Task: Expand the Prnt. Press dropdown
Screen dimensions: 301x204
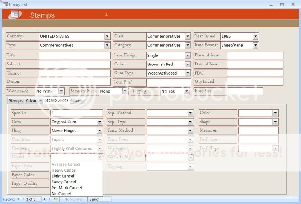Action: (190, 139)
